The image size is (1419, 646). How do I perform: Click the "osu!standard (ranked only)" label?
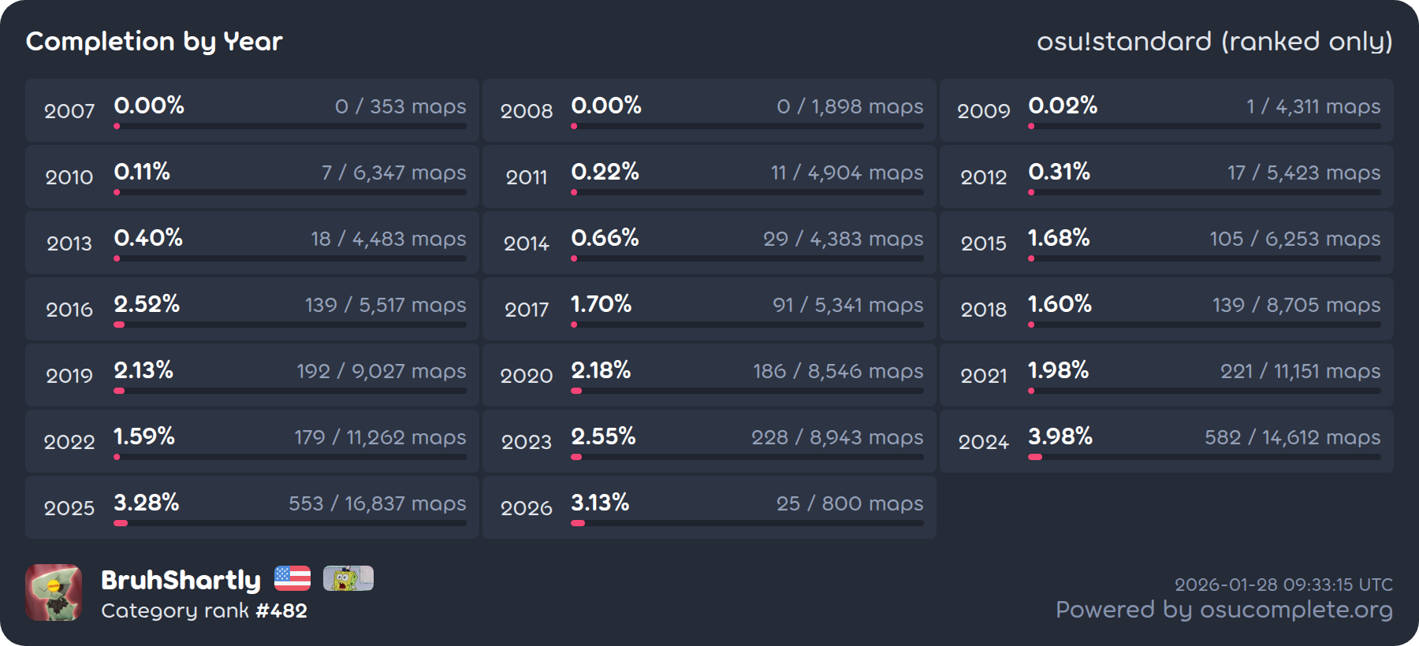(x=1214, y=41)
